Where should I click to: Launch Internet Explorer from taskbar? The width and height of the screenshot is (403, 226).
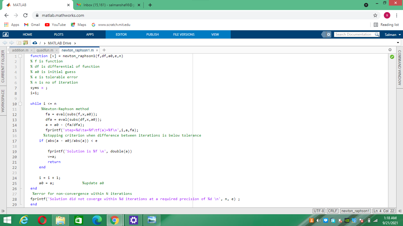click(24, 220)
